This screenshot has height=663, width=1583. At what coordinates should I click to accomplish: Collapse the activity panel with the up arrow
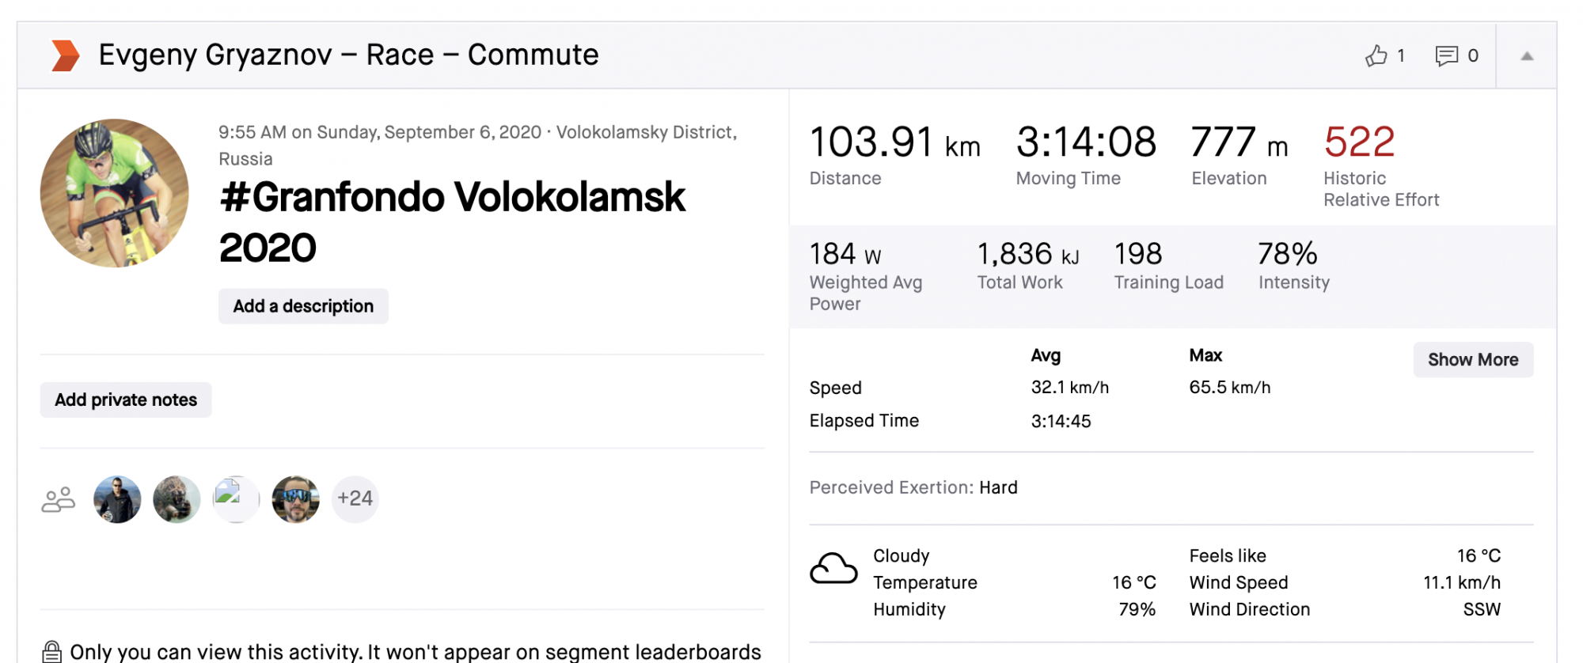tap(1527, 56)
